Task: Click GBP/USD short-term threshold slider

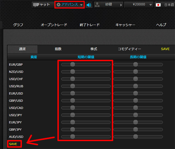Action: (x=86, y=101)
